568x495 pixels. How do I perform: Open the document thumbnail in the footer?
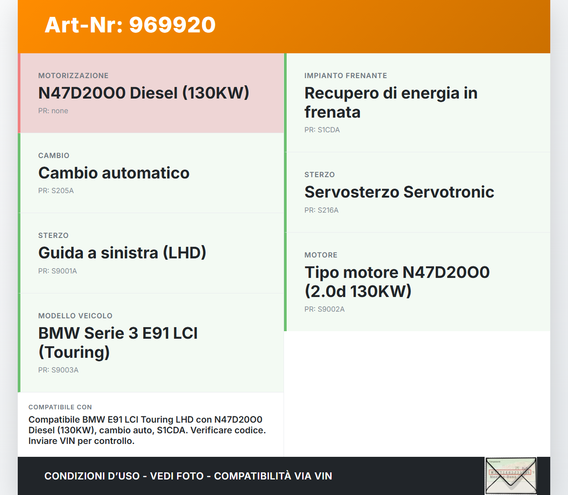click(511, 476)
